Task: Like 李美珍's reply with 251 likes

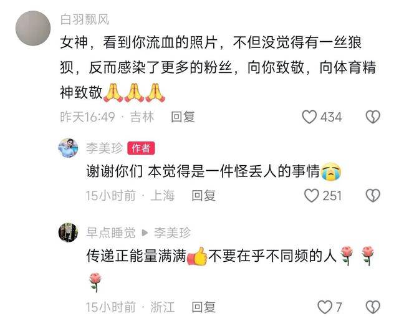Action: pyautogui.click(x=312, y=196)
